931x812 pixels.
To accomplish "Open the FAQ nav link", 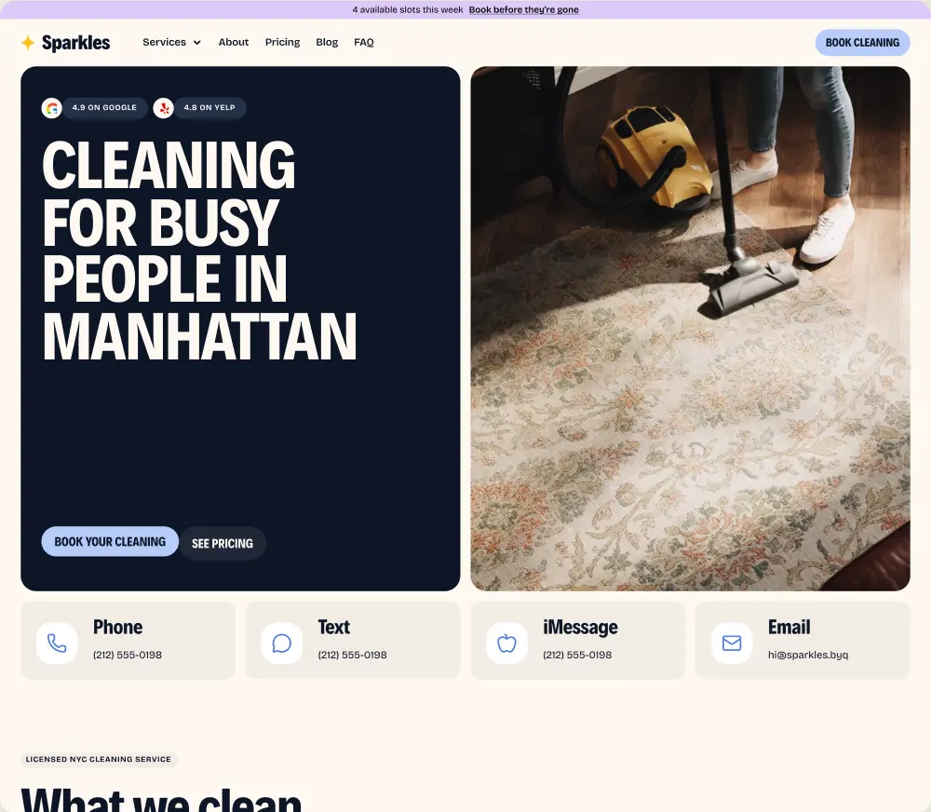I will [364, 42].
